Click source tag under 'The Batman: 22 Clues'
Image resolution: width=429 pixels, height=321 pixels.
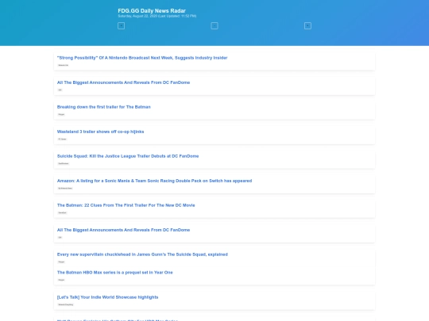(x=63, y=212)
